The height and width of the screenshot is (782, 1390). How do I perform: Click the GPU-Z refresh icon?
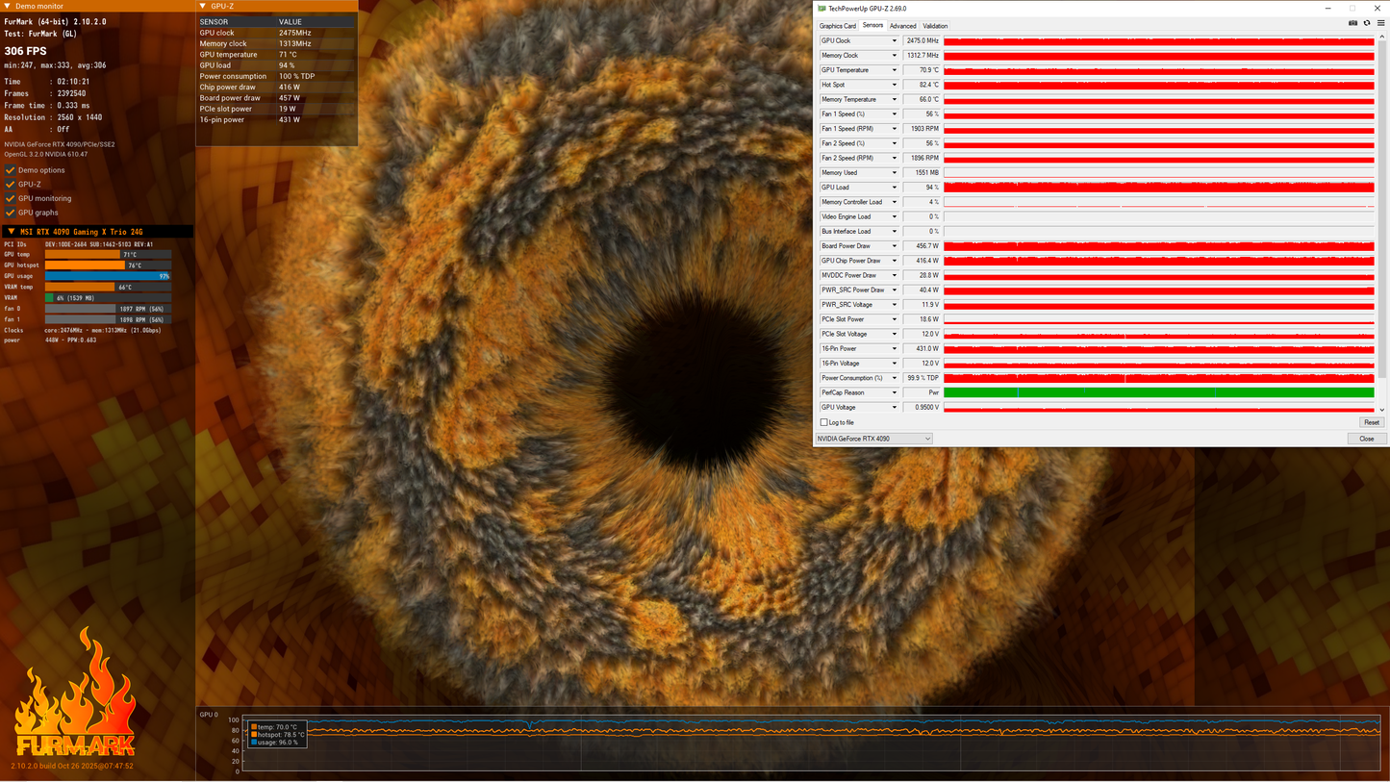tap(1367, 23)
